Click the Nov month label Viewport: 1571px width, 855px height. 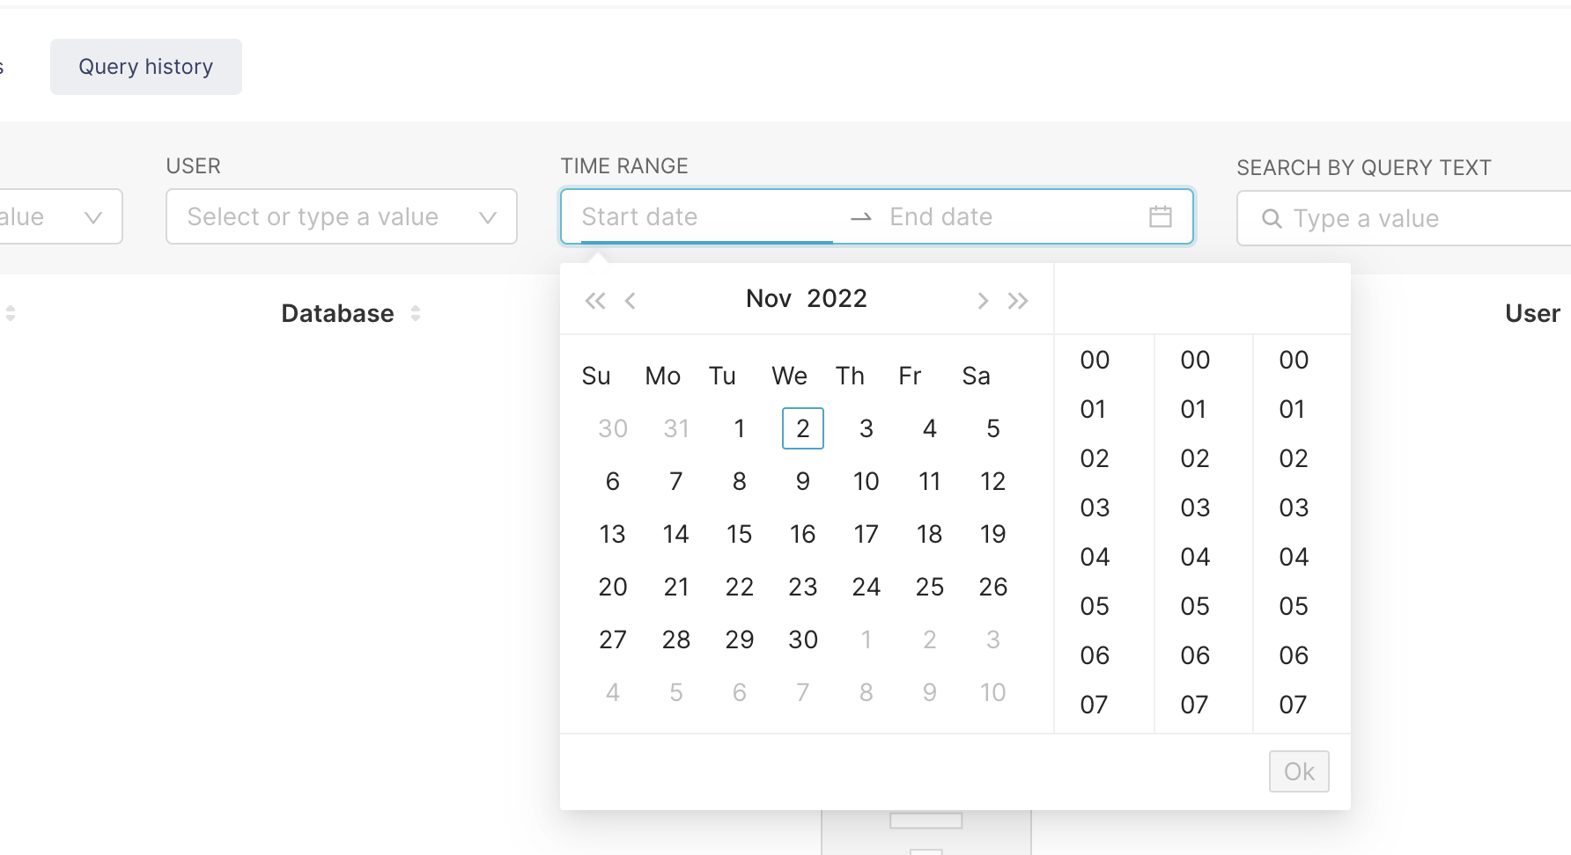767,298
